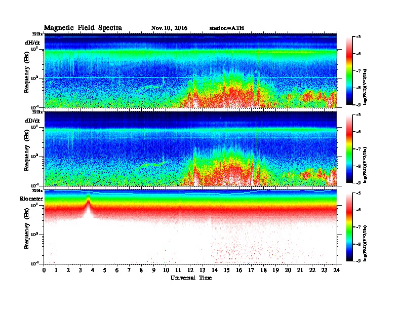The image size is (401, 310).
Task: Click hour tick label "18" on time axis
Action: (263, 270)
